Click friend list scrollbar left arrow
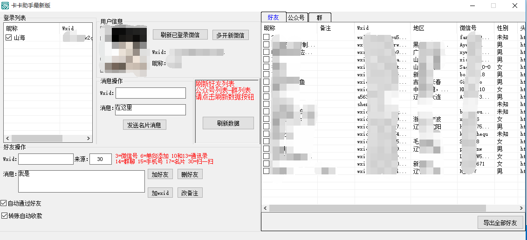 [265, 208]
